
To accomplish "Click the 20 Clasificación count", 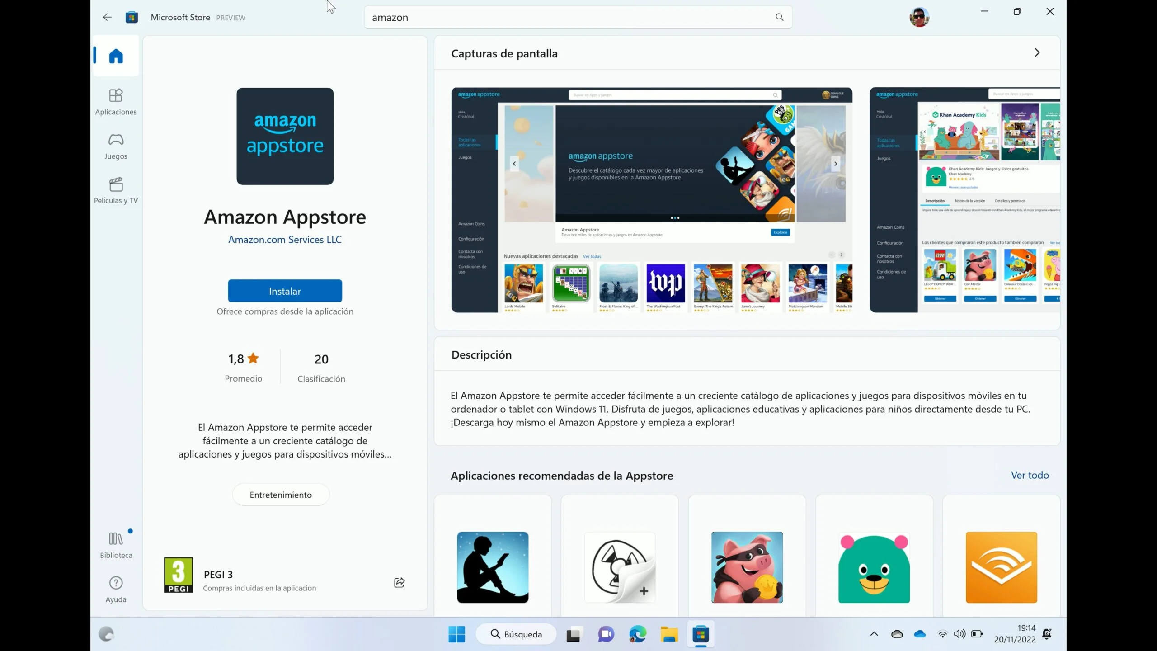I will [x=321, y=367].
